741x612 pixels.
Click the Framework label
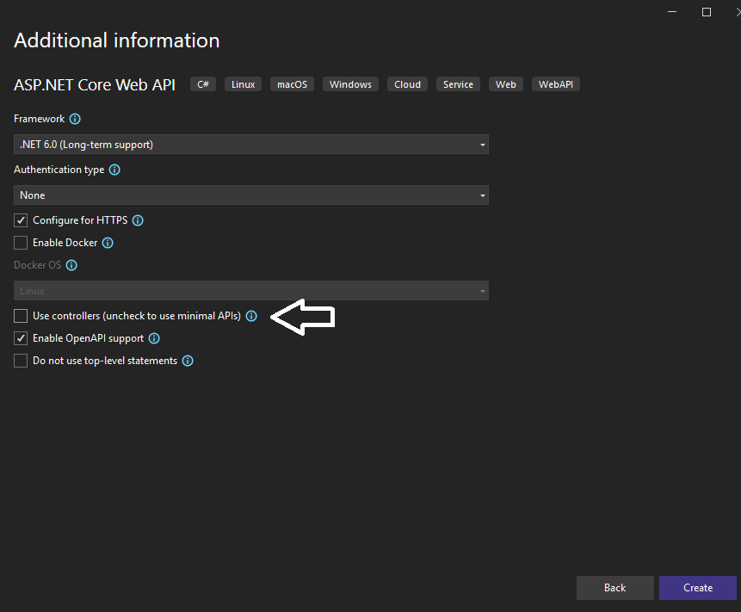pyautogui.click(x=40, y=119)
